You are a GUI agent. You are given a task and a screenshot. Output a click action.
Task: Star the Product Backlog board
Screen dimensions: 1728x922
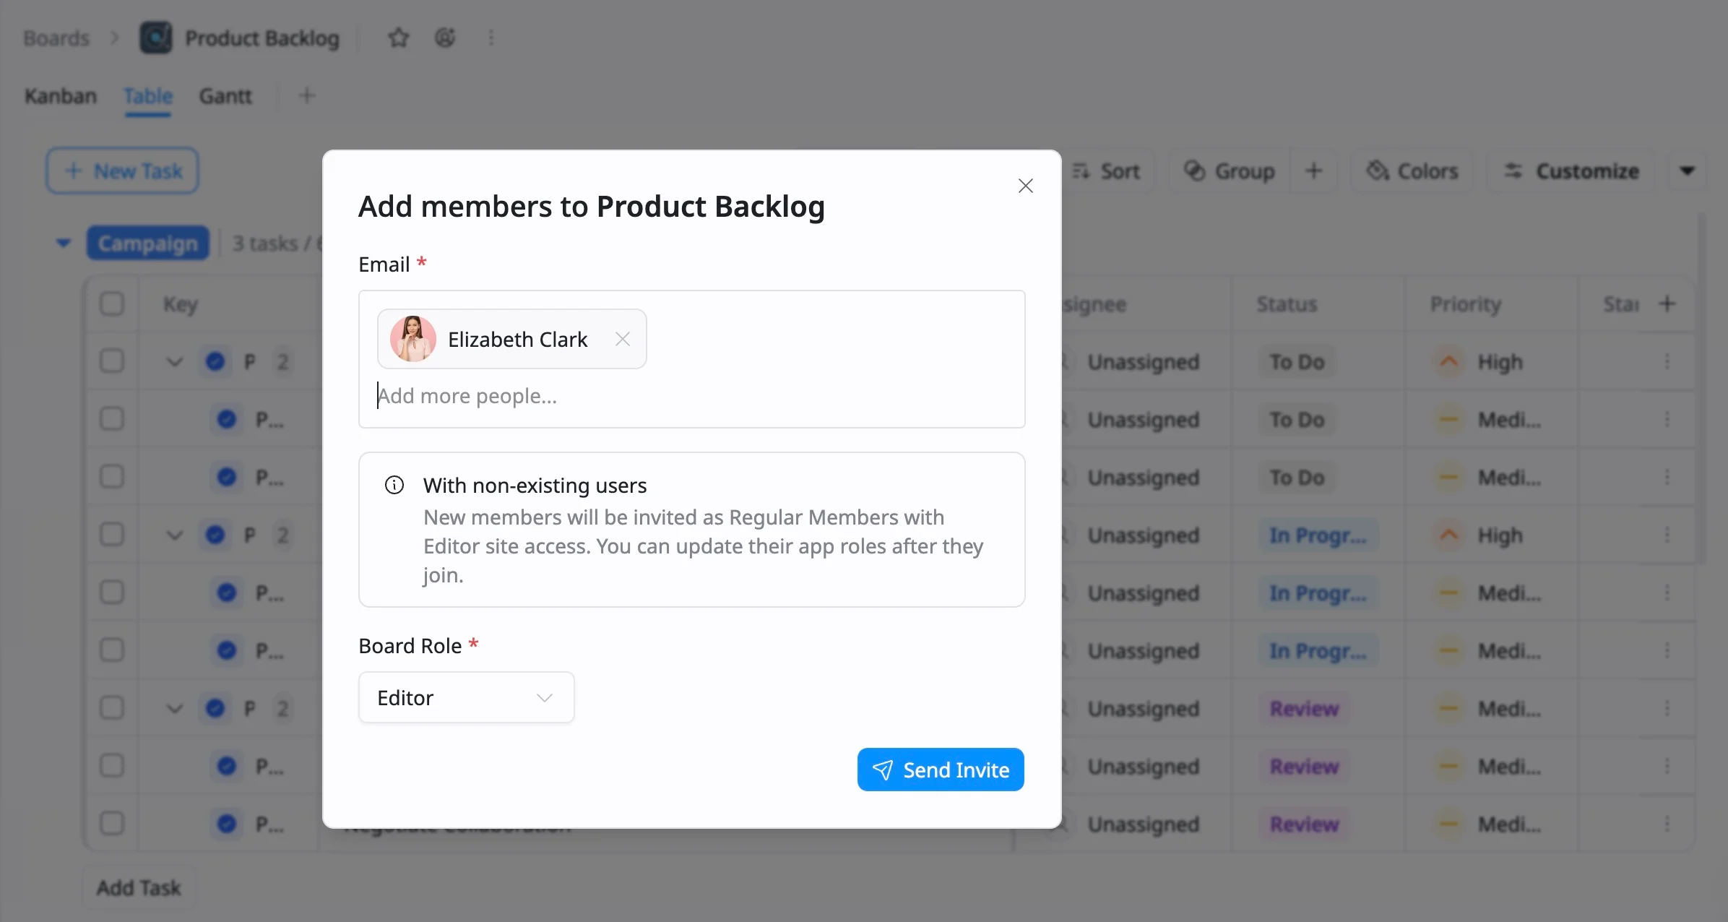399,38
